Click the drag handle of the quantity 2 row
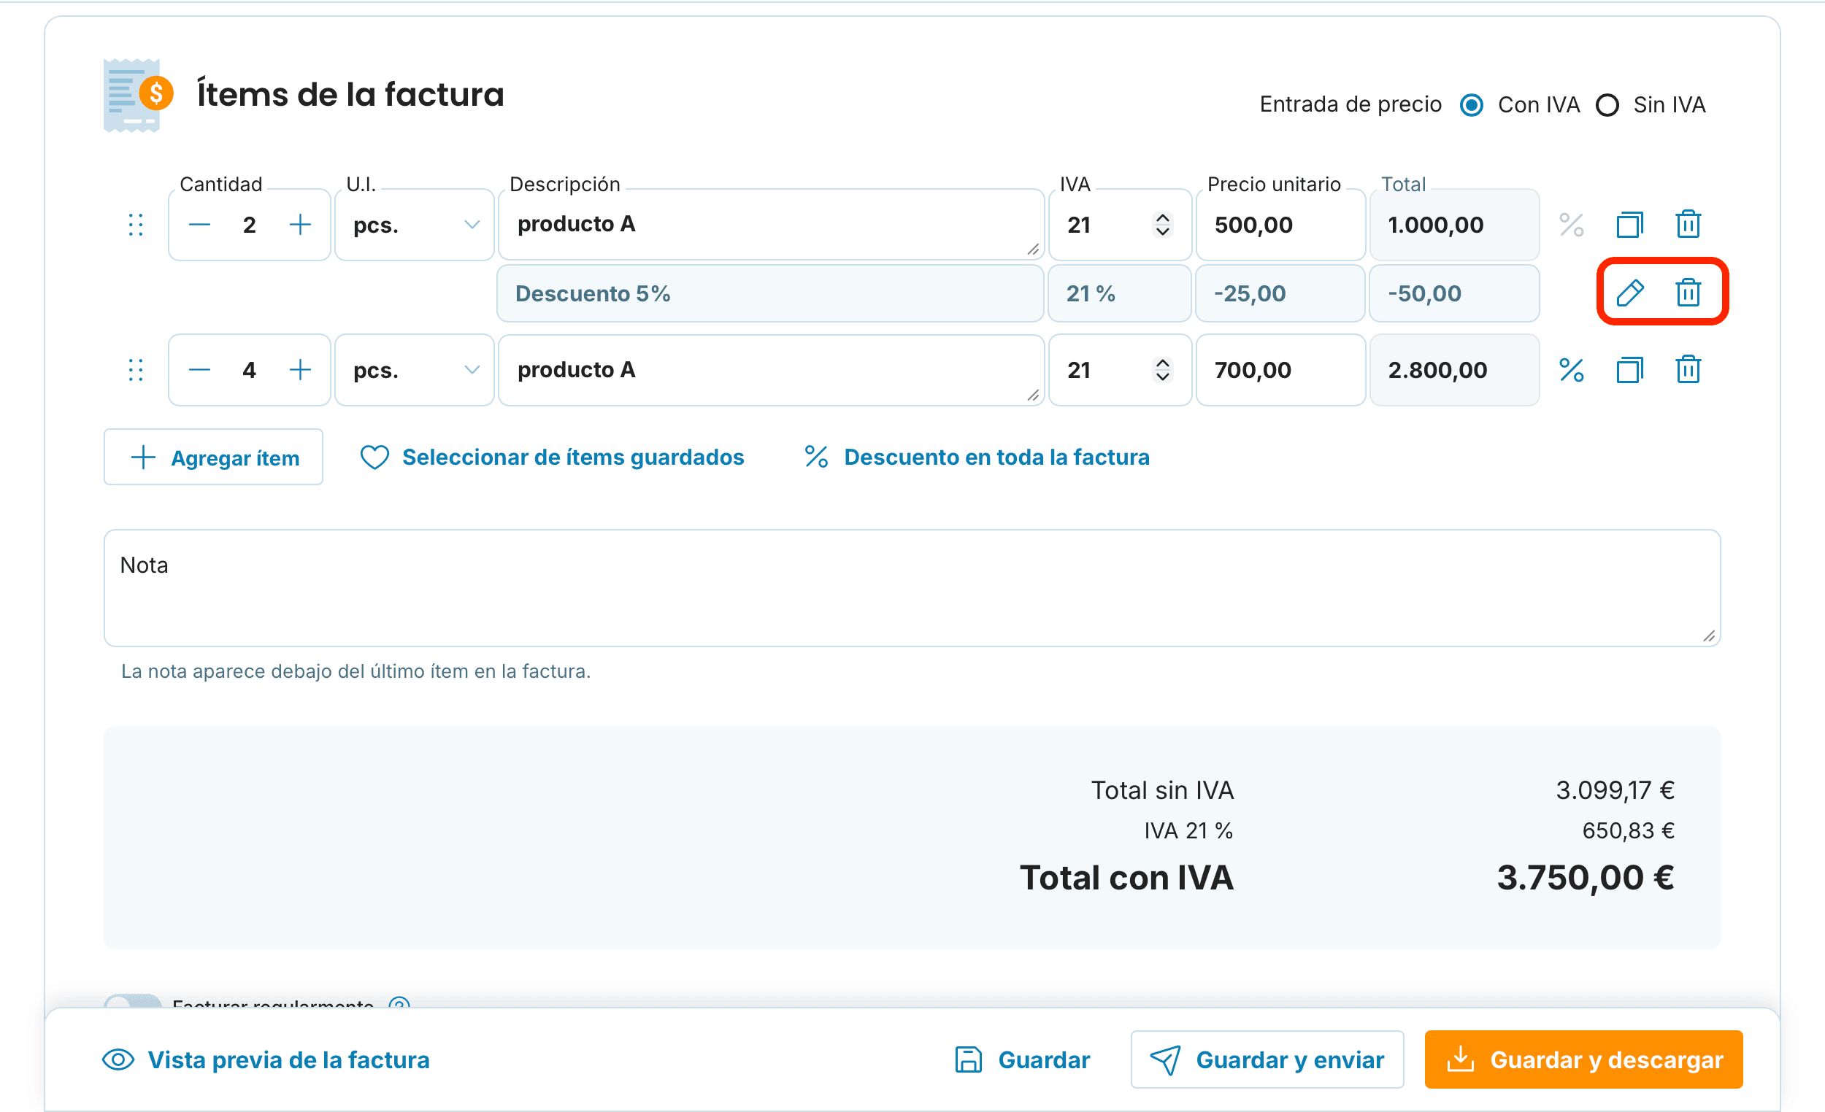 (x=136, y=224)
